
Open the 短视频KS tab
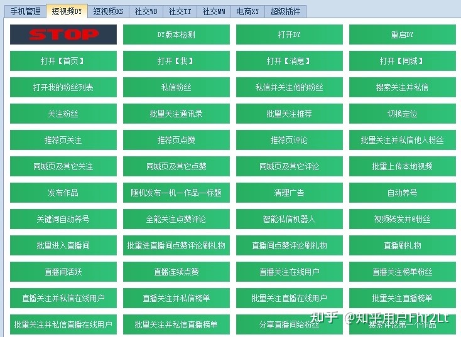(108, 11)
